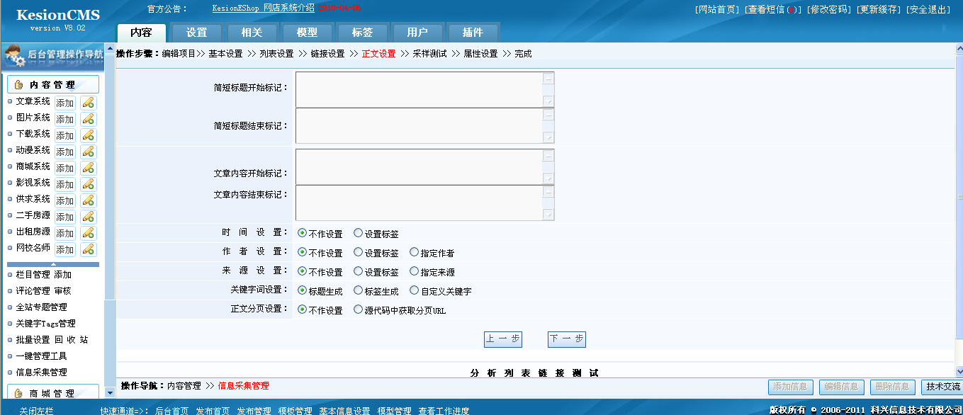
Task: Click the 下一步 button
Action: click(567, 339)
